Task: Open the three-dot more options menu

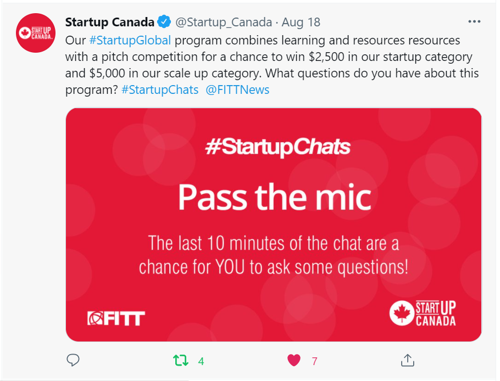Action: coord(474,22)
